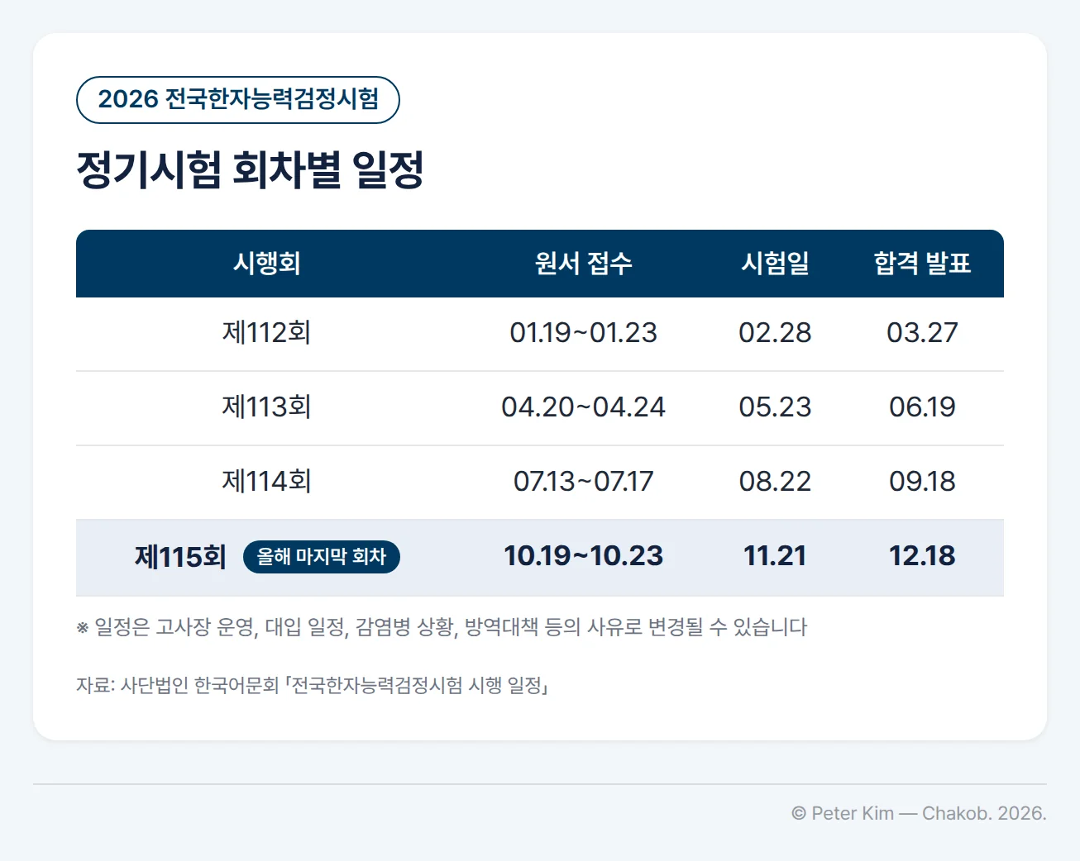Click the exam date '11.21'
Image resolution: width=1080 pixels, height=861 pixels.
pos(775,556)
